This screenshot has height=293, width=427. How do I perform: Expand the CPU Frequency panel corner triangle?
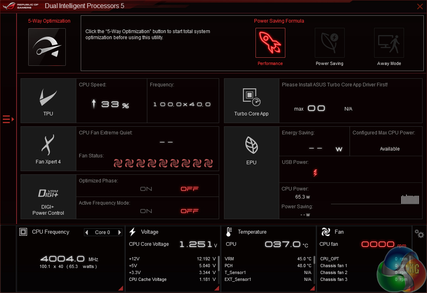coord(121,288)
